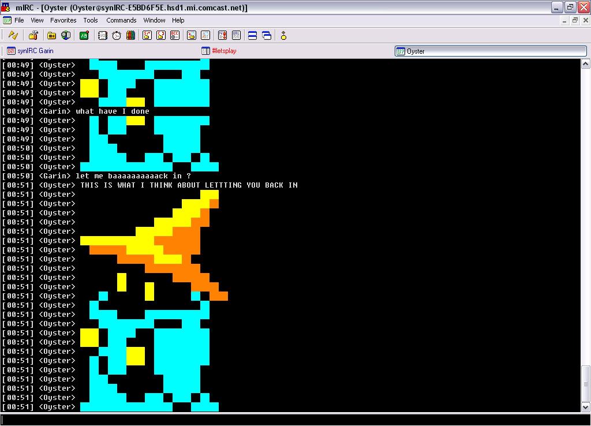Viewport: 591px width, 426px height.
Task: Click 'let me baaaaaaaaaack in ?' message
Action: point(133,176)
